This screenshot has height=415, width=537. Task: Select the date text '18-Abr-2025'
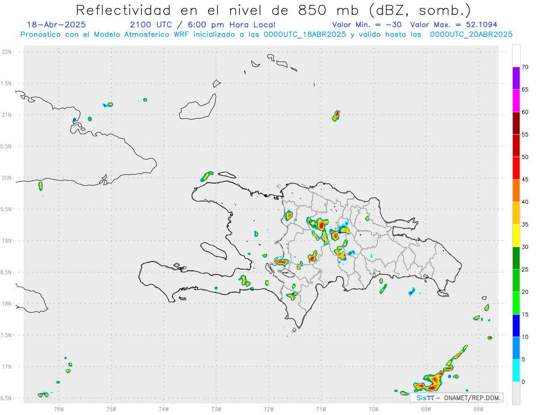pos(56,25)
